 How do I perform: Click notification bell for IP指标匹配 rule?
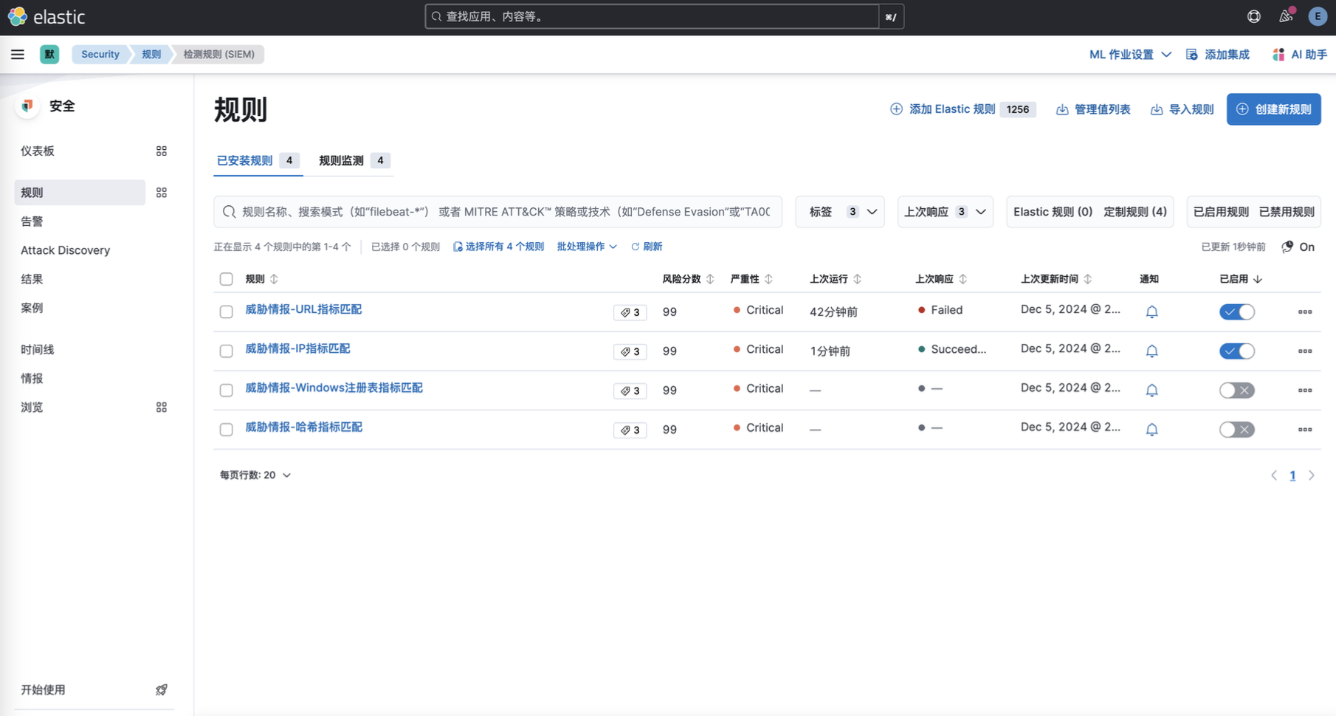(1151, 351)
